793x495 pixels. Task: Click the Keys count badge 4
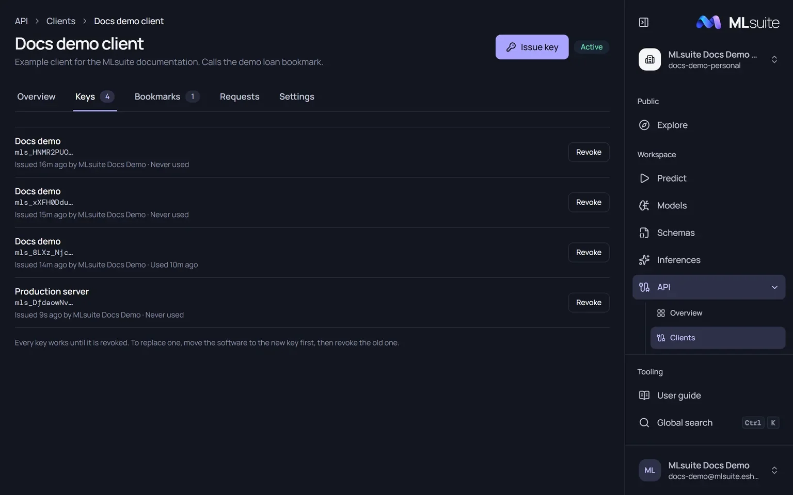point(107,96)
